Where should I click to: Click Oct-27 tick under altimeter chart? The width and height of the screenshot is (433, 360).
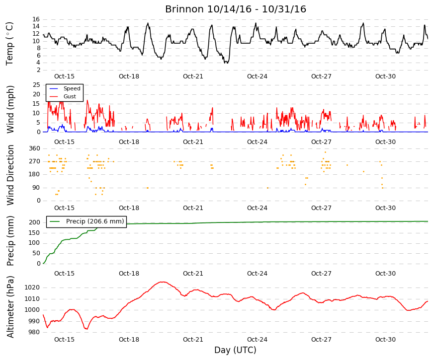click(321, 340)
